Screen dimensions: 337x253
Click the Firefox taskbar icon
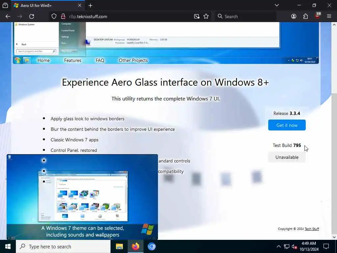[x=135, y=246]
